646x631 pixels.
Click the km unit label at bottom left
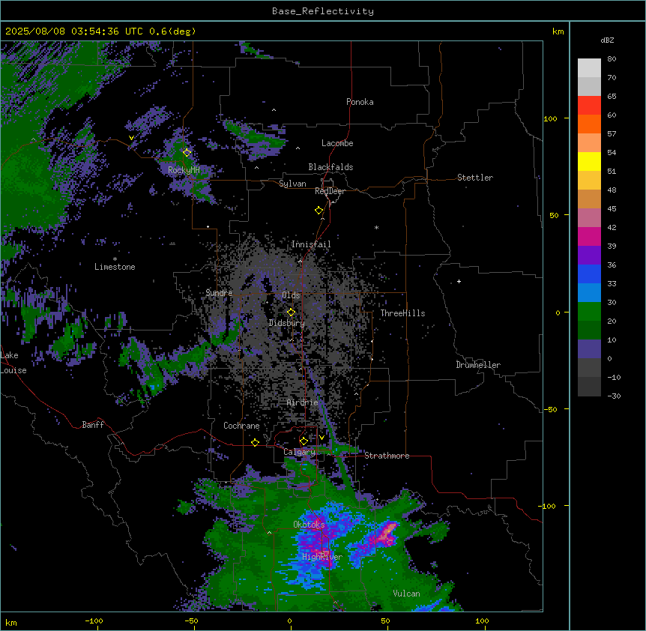point(11,623)
